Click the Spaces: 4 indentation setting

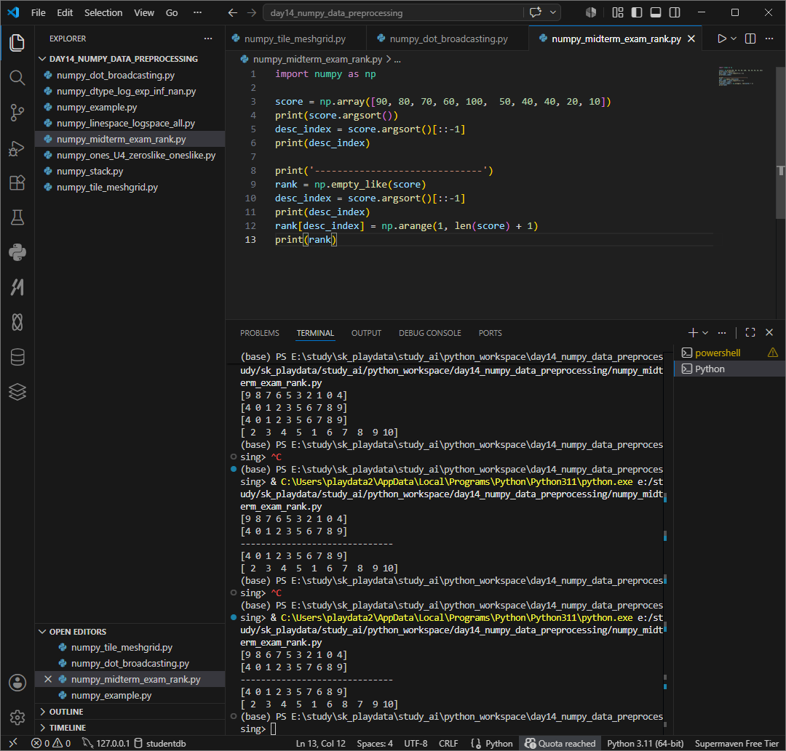tap(375, 744)
